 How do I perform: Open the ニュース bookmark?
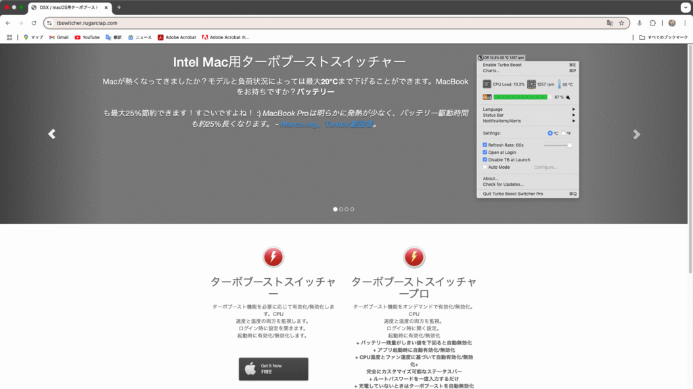[x=139, y=38]
